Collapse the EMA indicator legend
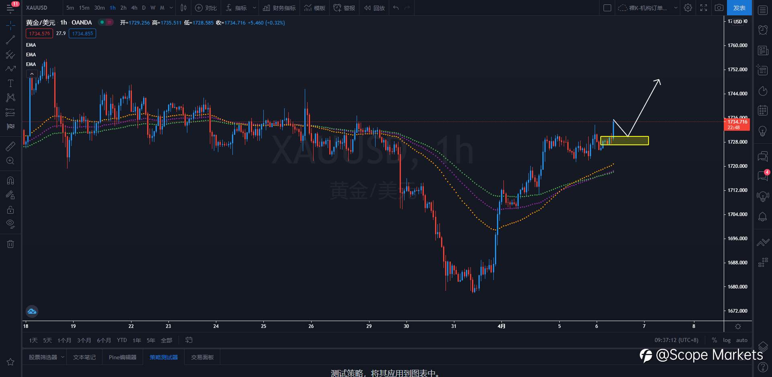This screenshot has width=772, height=377. point(32,74)
